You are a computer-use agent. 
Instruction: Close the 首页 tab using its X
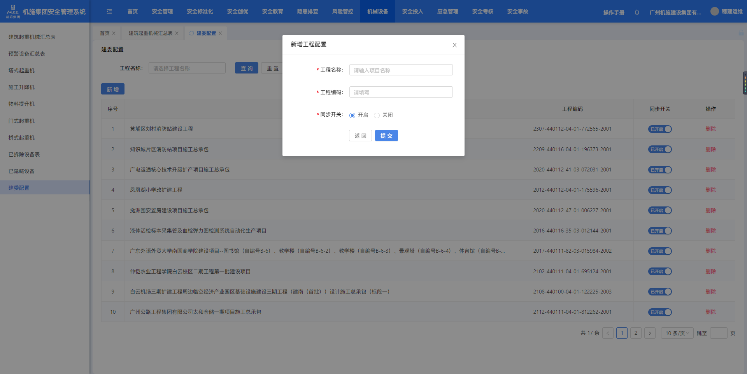click(114, 33)
